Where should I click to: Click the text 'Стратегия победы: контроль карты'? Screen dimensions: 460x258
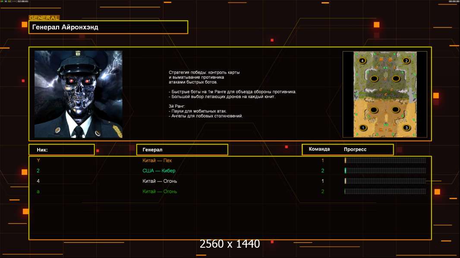tap(204, 73)
